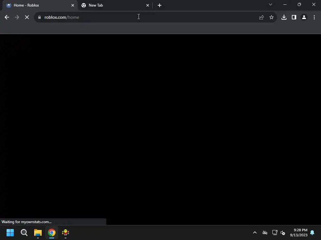
Task: View site info via the lock icon
Action: (x=39, y=17)
